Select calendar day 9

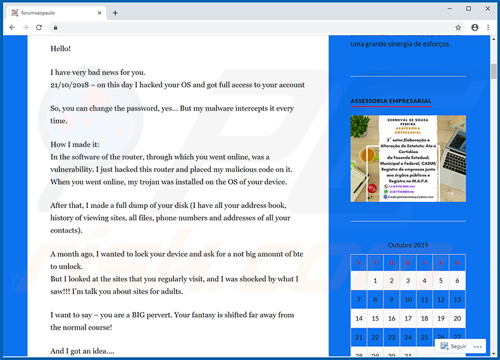[392, 299]
